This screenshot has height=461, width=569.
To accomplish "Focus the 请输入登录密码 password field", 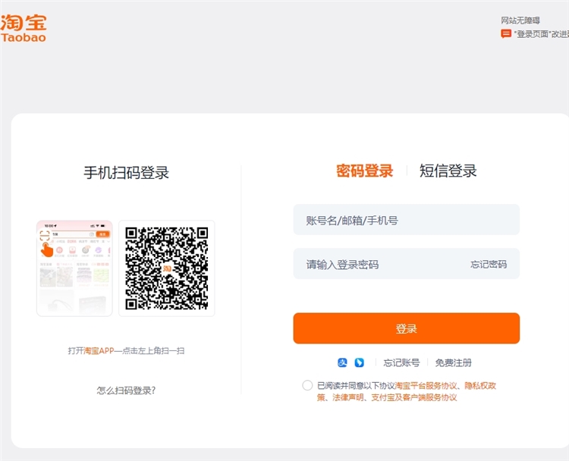I will pos(407,264).
